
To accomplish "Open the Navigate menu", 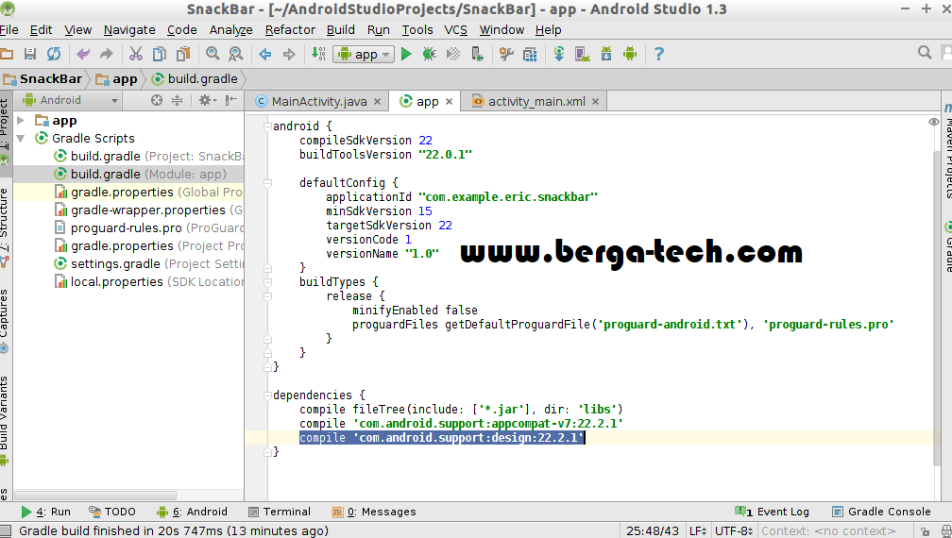I will (129, 29).
